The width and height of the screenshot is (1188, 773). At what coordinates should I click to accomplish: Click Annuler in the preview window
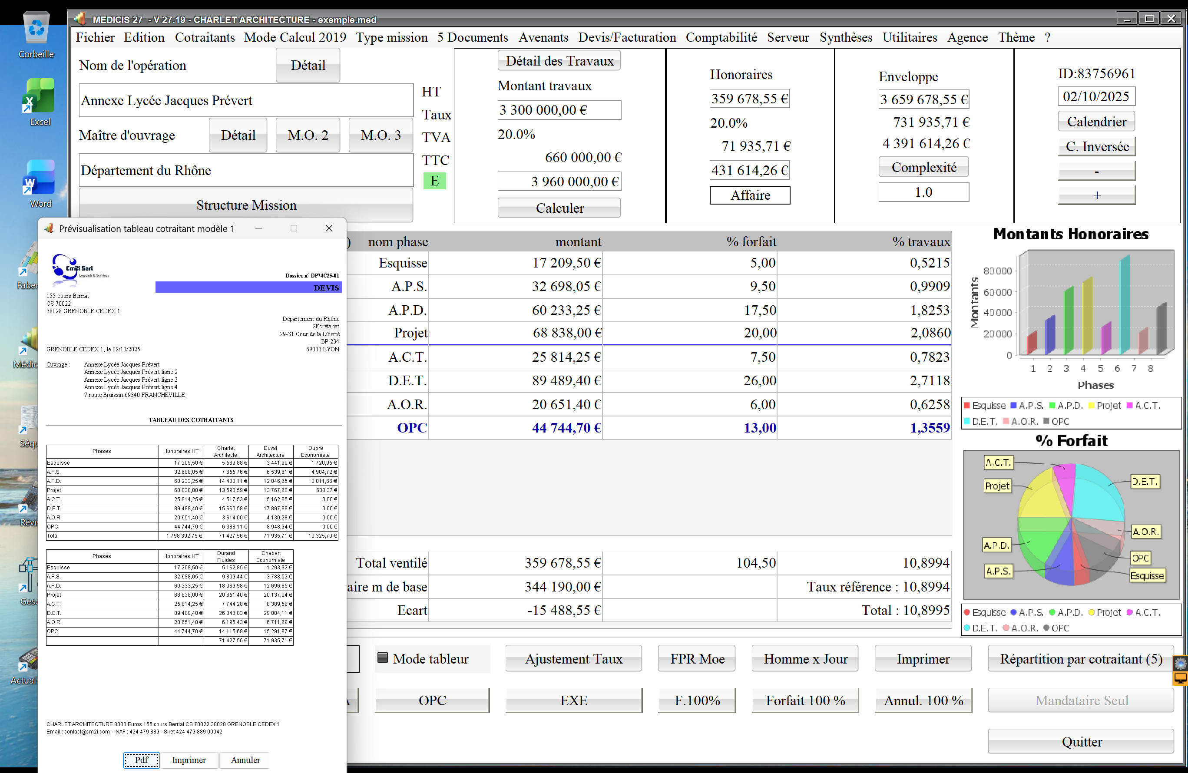(x=245, y=760)
